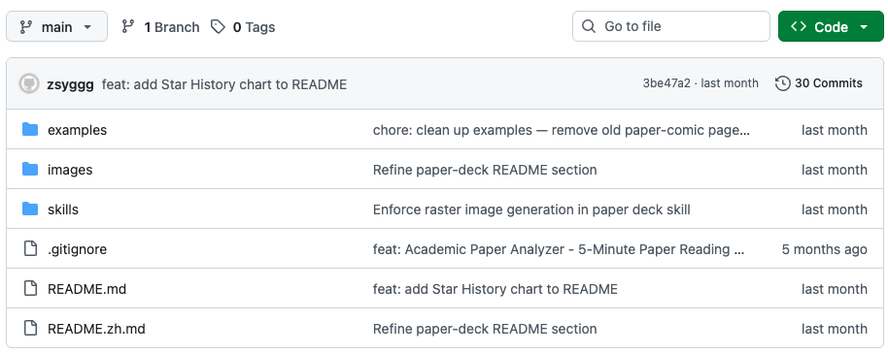Open the README.zh.md file
This screenshot has width=888, height=353.
[96, 329]
